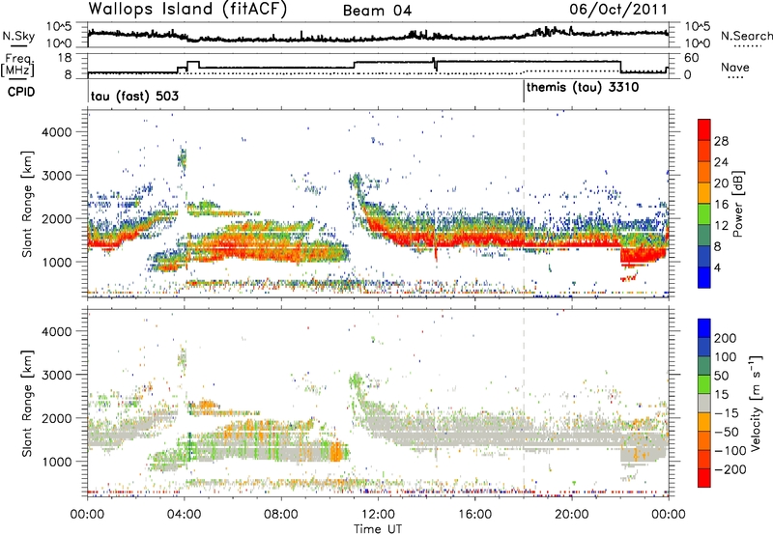Click the blue top of the Velocity color bar
The image size is (773, 535).
[x=704, y=328]
